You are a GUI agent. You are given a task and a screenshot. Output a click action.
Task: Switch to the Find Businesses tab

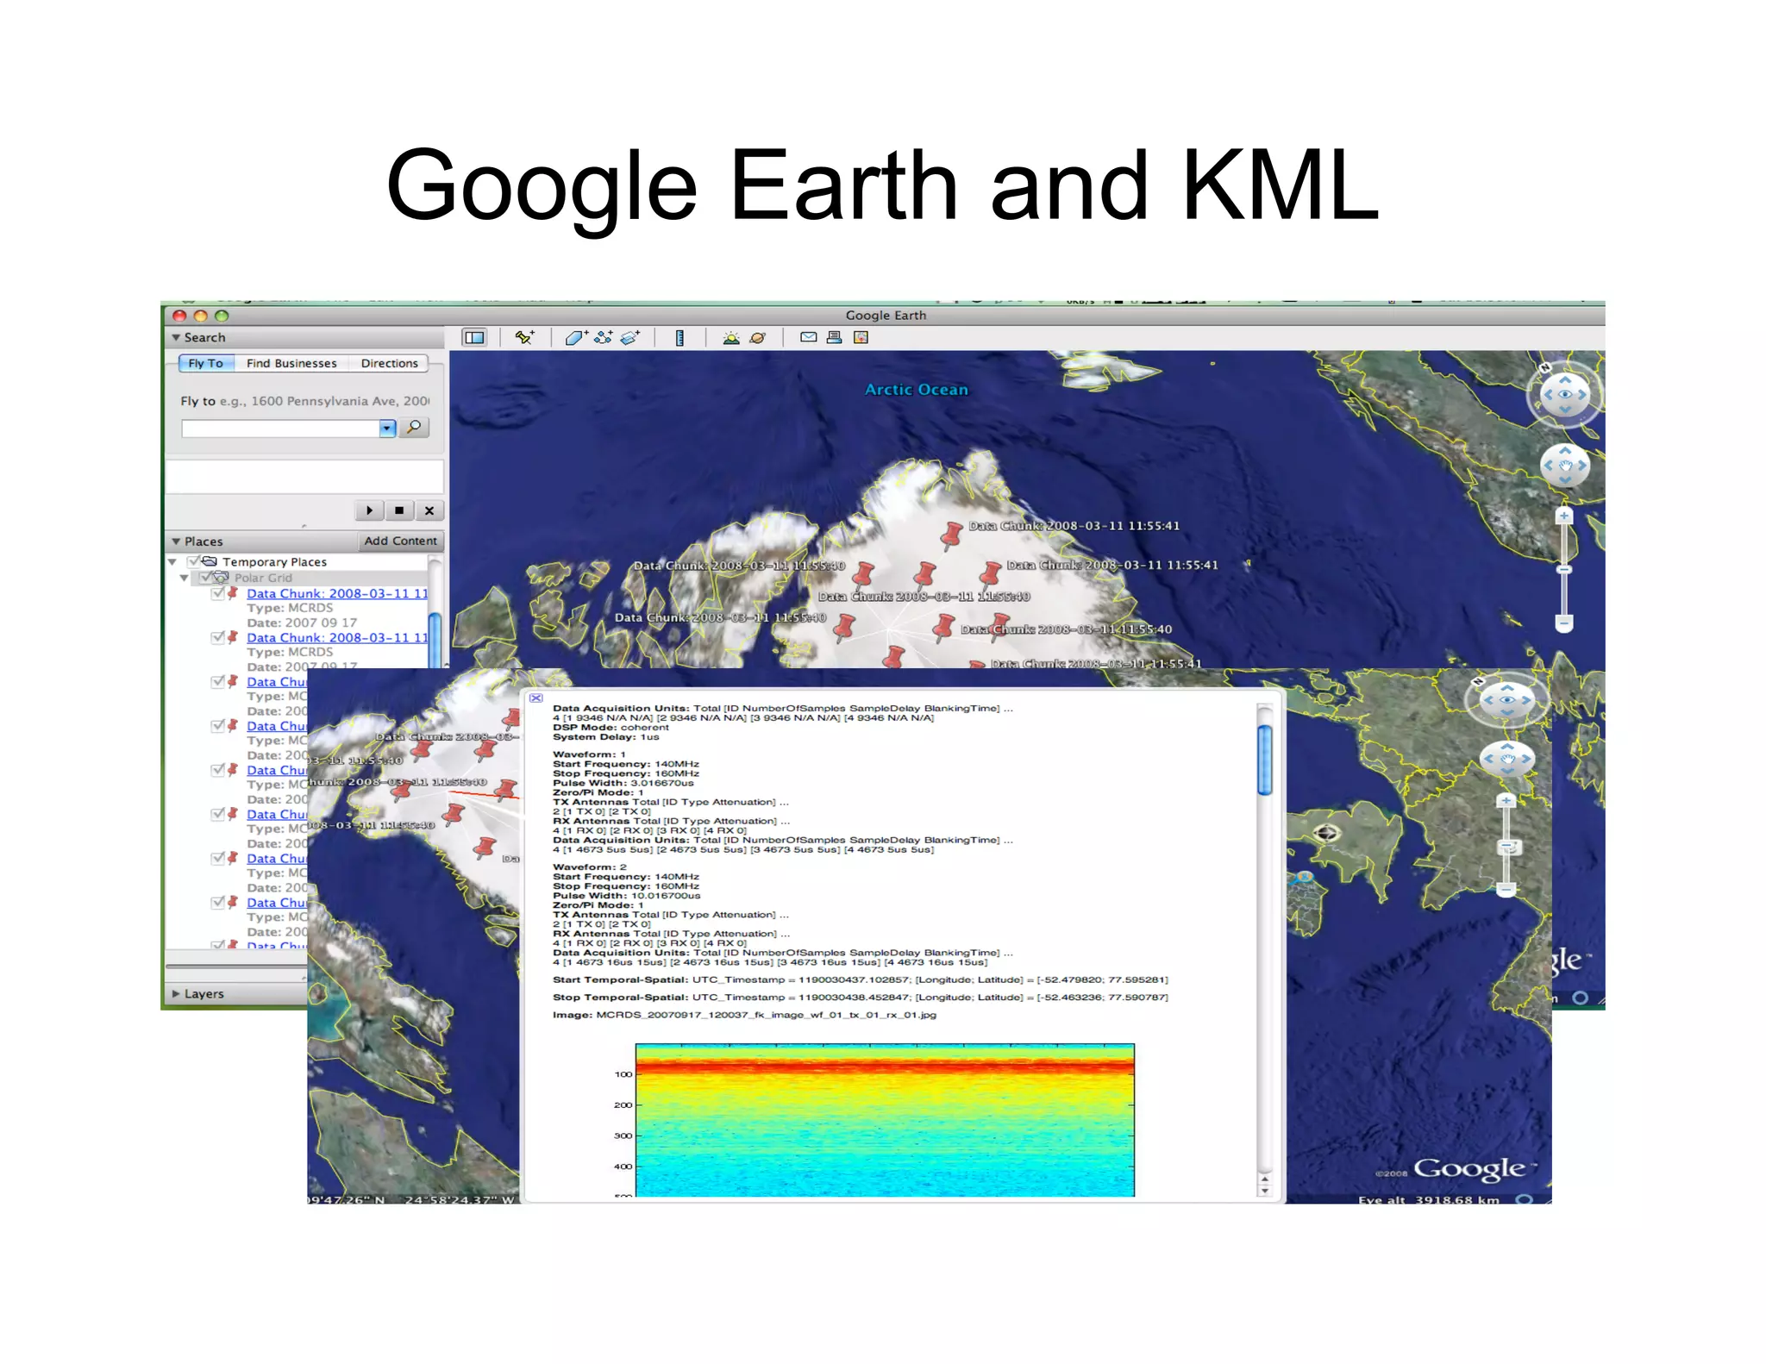coord(291,363)
